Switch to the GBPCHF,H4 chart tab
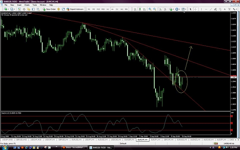This screenshot has height=150, width=240. pos(169,140)
